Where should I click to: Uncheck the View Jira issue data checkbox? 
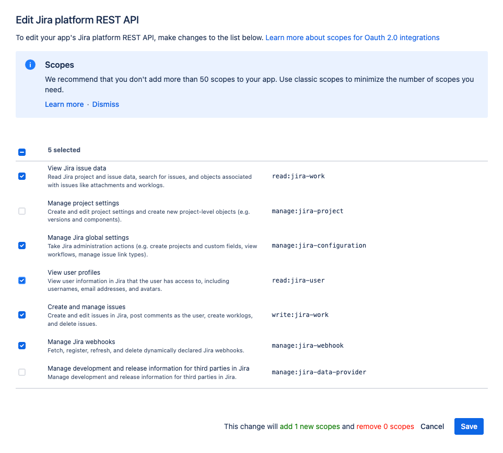(x=22, y=176)
